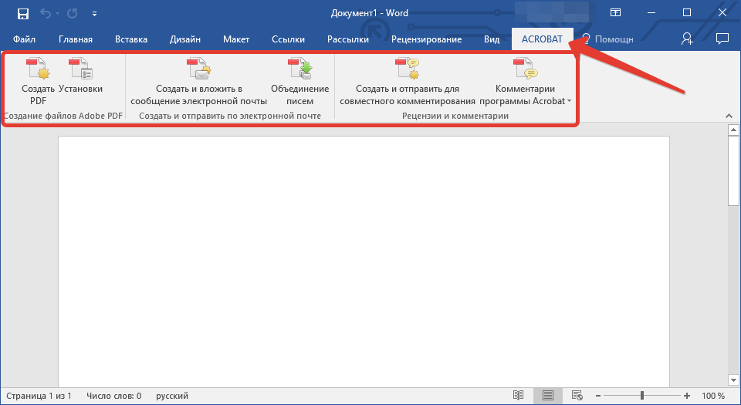Click Объединение писем button
The width and height of the screenshot is (741, 405).
(x=300, y=81)
